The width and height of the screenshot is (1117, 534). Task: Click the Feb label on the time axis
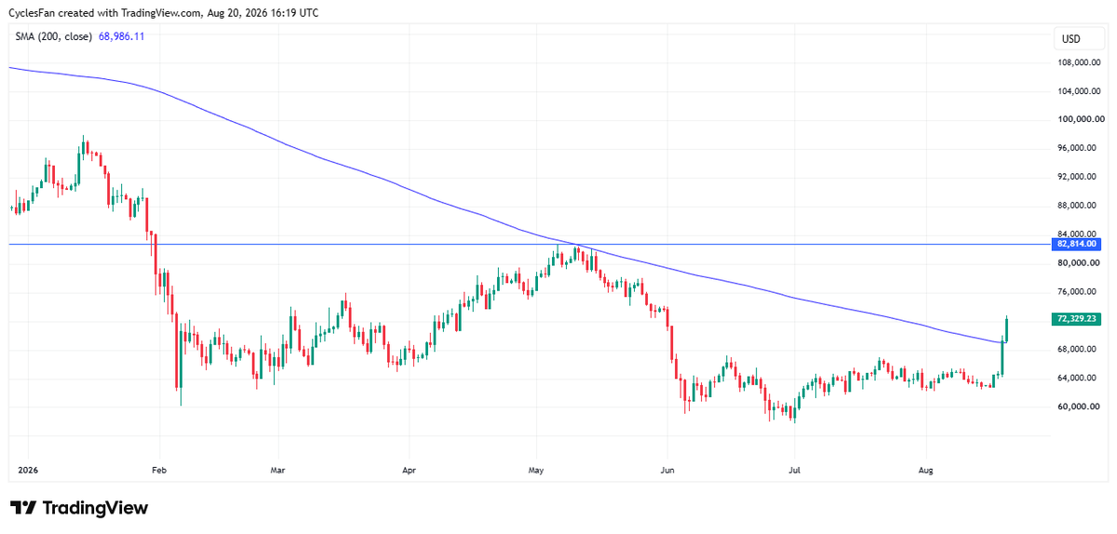[157, 471]
